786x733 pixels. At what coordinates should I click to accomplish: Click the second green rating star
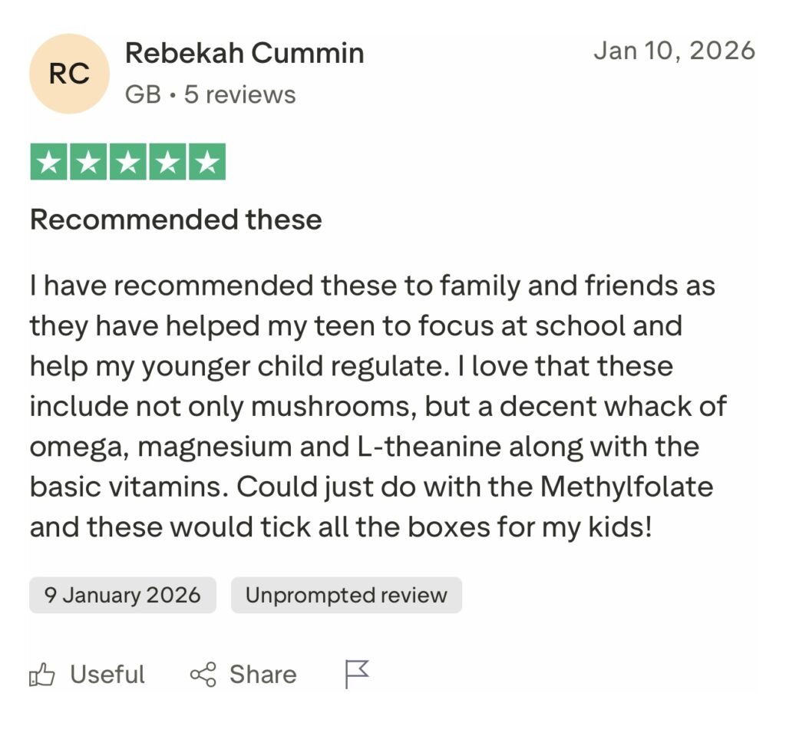click(x=88, y=162)
